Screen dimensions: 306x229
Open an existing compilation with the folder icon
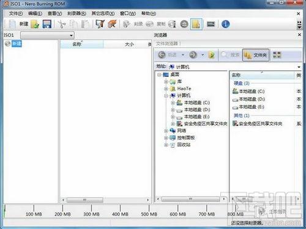pyautogui.click(x=35, y=24)
